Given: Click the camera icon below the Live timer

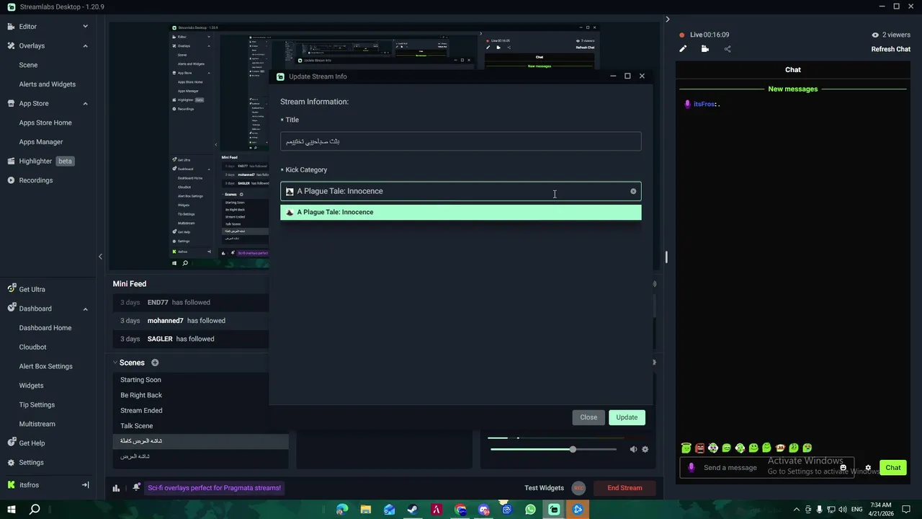Looking at the screenshot, I should click(705, 49).
